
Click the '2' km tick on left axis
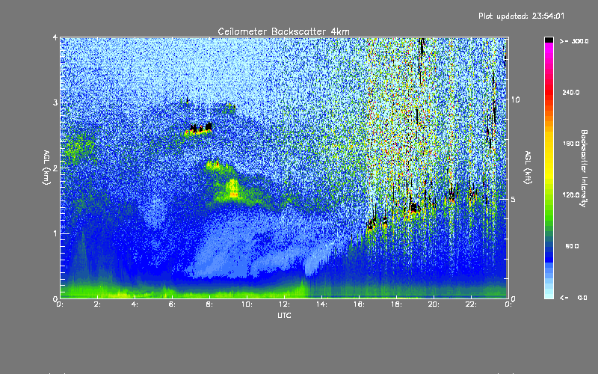(55, 168)
